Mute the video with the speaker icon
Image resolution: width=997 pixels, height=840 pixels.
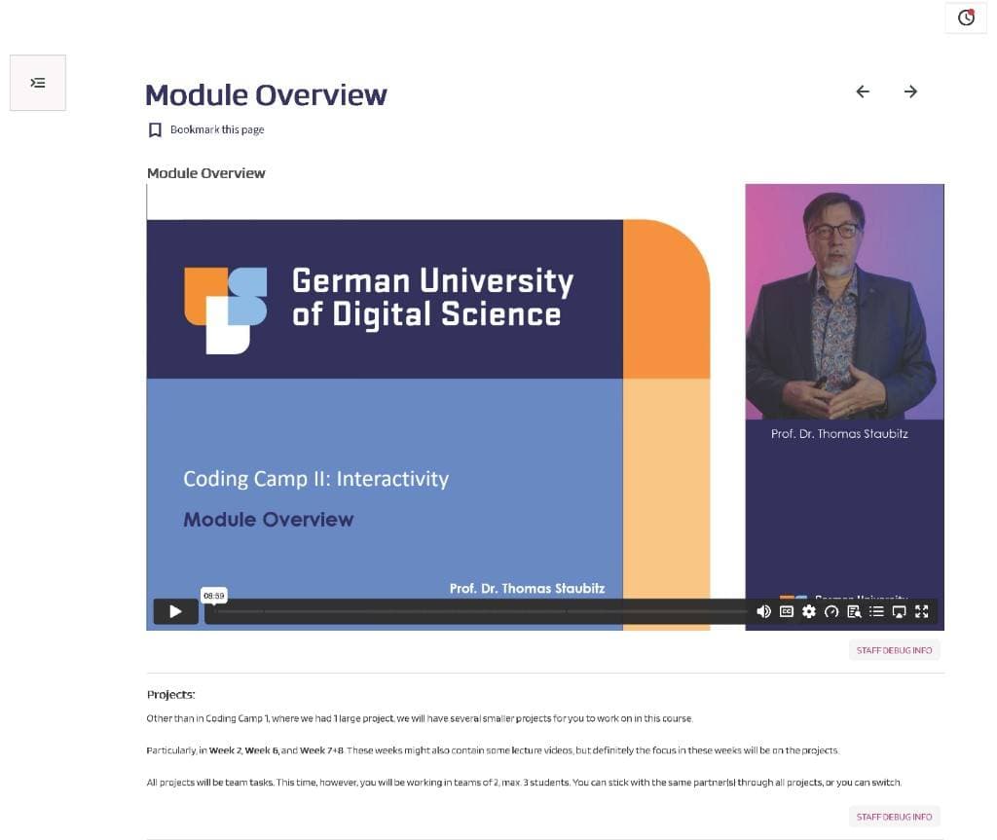click(x=763, y=611)
